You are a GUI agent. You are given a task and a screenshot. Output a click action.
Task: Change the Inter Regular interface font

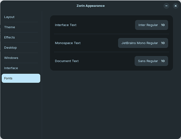point(152,25)
